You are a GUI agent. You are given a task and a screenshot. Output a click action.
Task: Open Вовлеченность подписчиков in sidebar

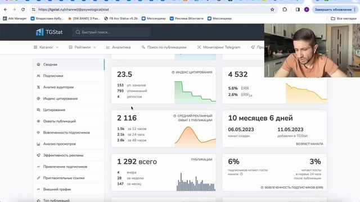pos(69,132)
